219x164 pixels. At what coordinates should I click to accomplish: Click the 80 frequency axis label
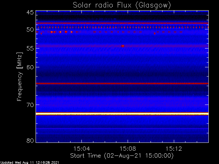click(x=30, y=140)
